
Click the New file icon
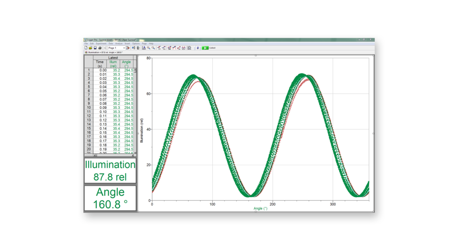(86, 48)
